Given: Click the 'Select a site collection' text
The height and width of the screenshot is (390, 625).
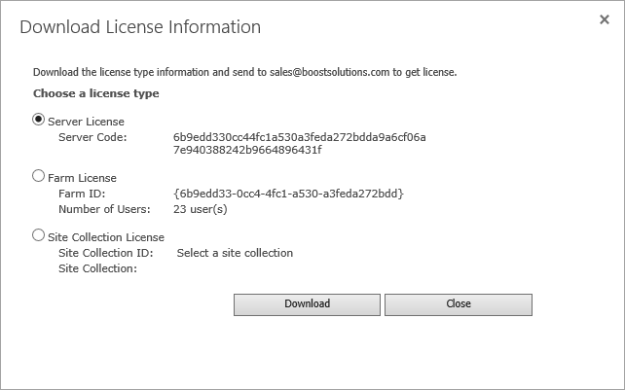Looking at the screenshot, I should [235, 253].
